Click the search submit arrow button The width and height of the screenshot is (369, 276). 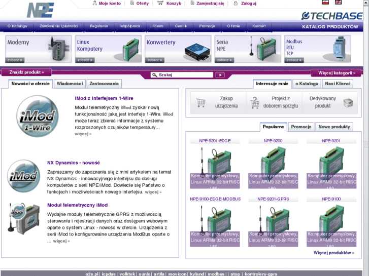220,75
